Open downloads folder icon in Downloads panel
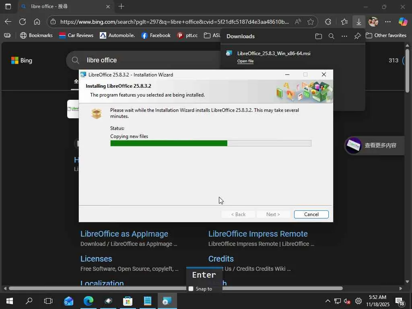Screen dimensions: 412x309 coord(319,36)
